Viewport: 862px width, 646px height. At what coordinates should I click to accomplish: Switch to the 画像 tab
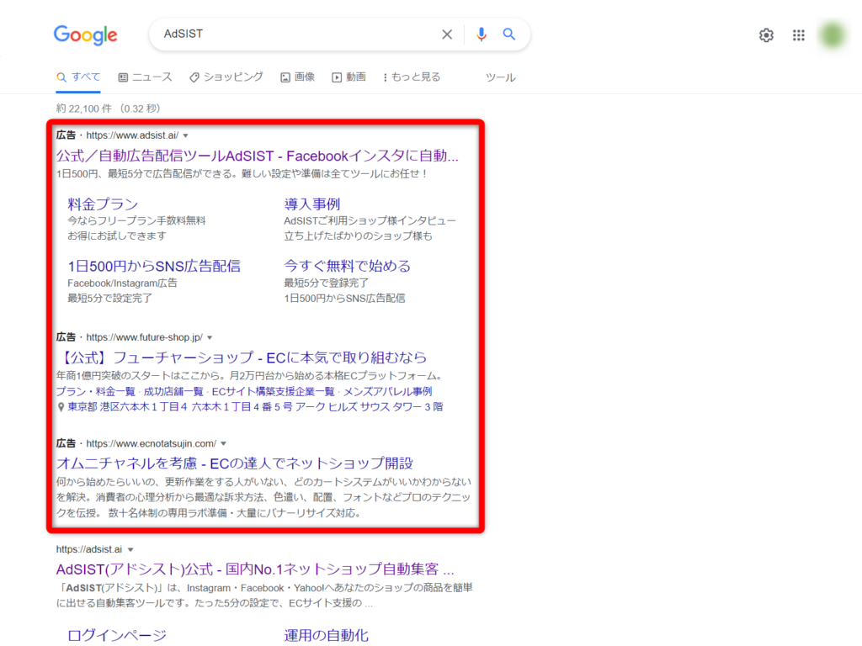(x=297, y=77)
